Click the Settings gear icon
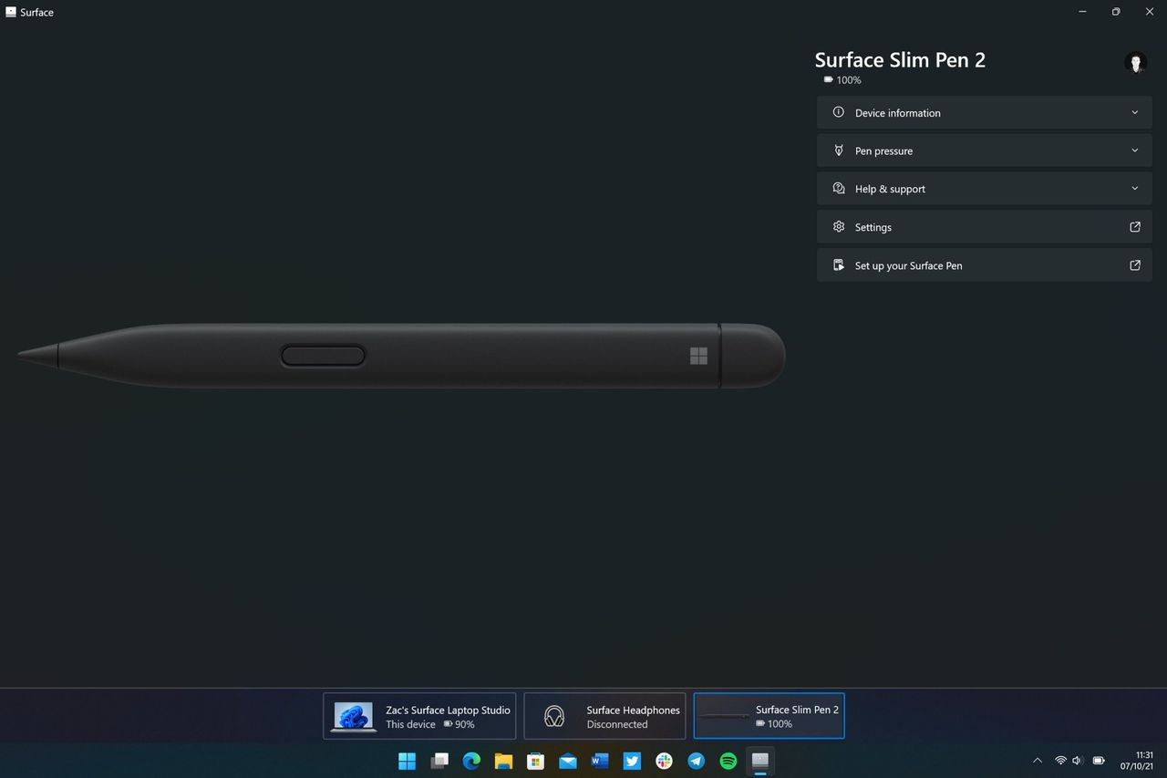This screenshot has width=1167, height=778. (x=839, y=227)
